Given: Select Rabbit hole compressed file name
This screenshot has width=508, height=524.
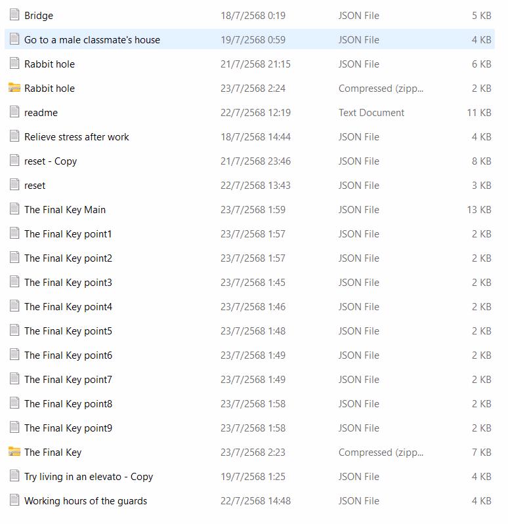Looking at the screenshot, I should (x=49, y=89).
